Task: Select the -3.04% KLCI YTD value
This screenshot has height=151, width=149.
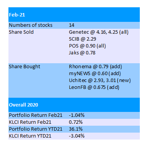Action: point(77,136)
